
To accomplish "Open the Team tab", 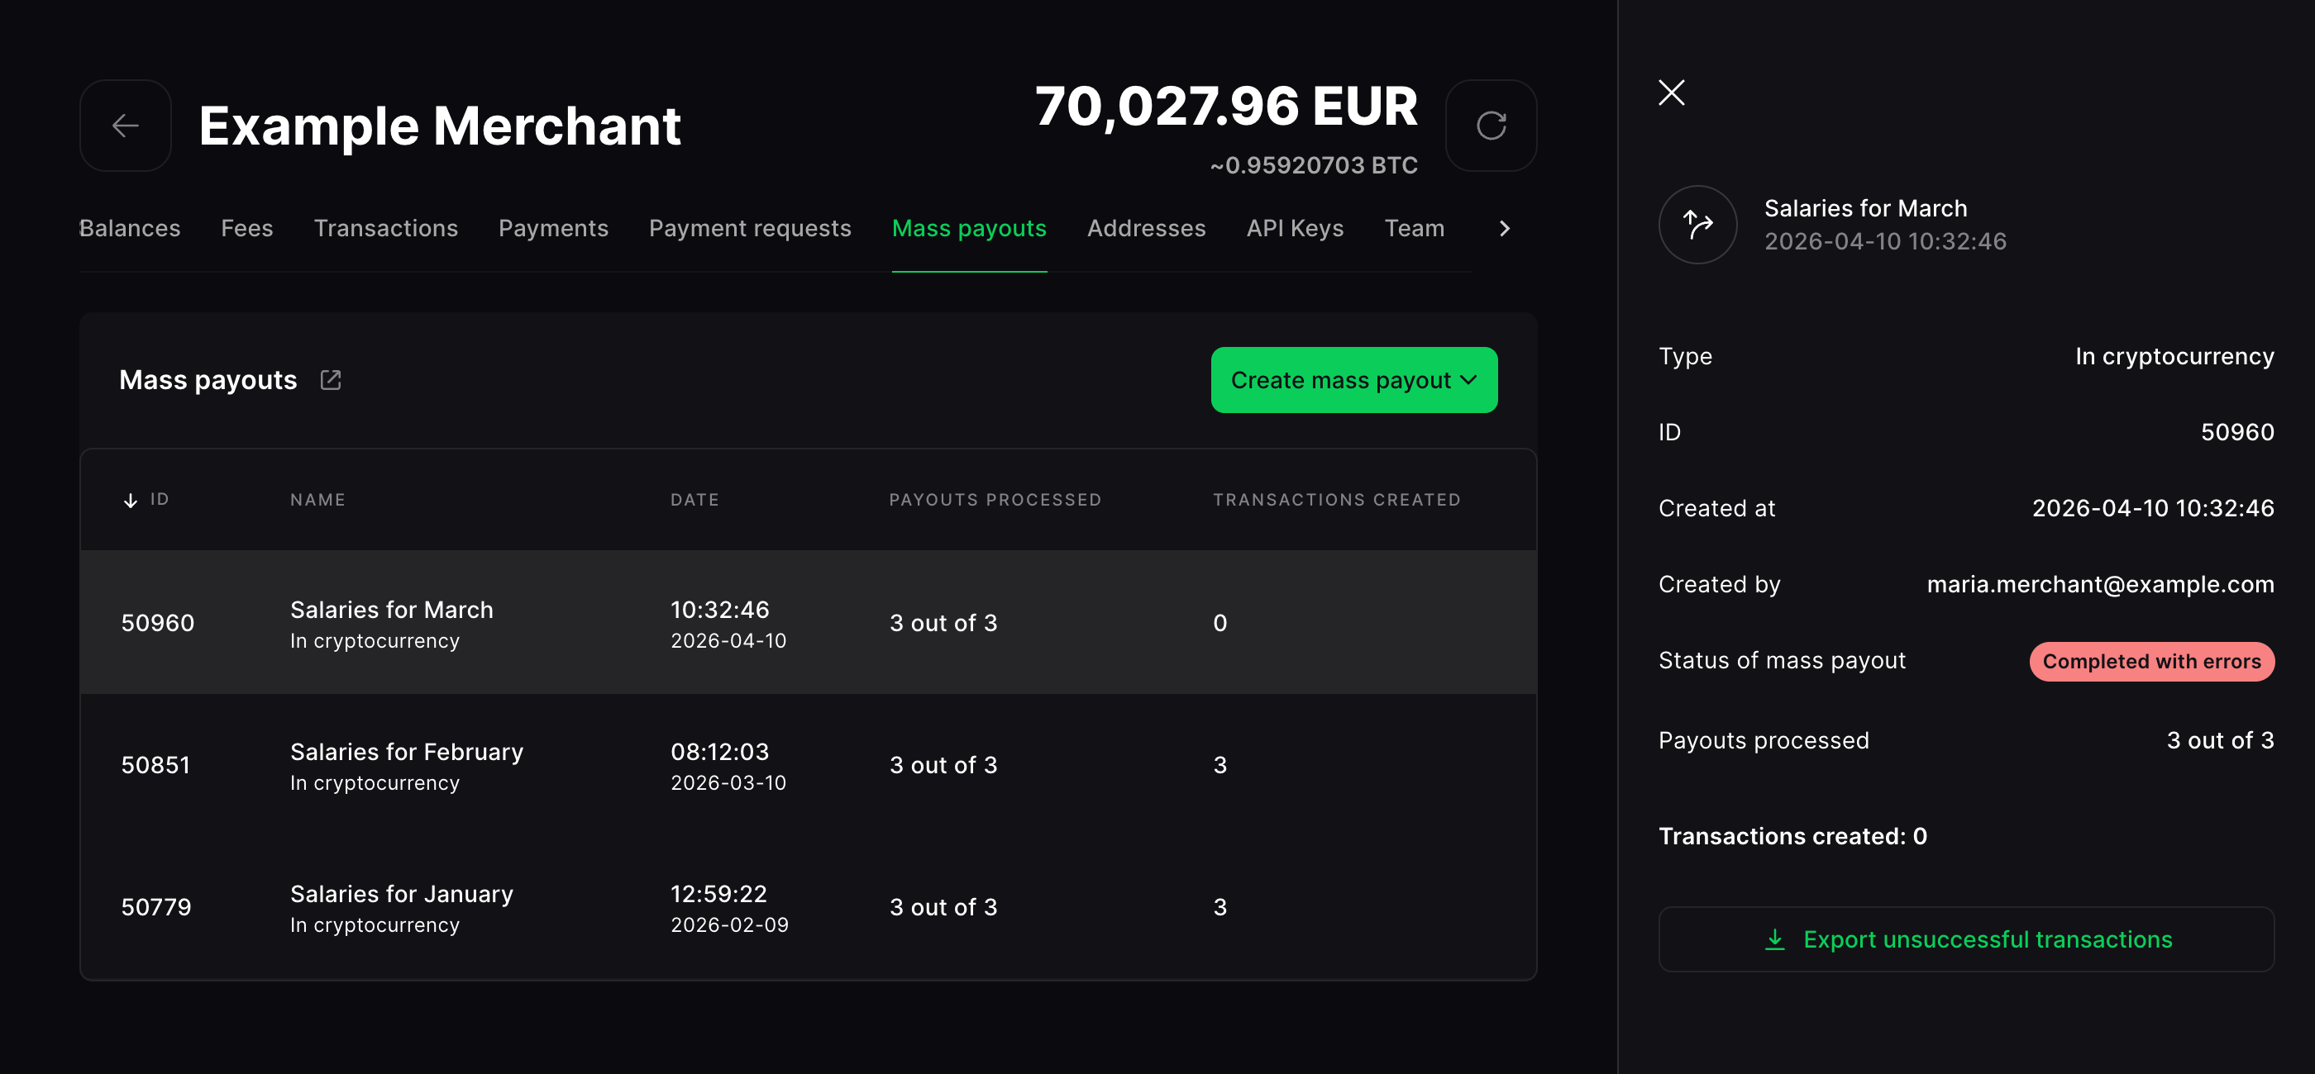I will coord(1414,228).
